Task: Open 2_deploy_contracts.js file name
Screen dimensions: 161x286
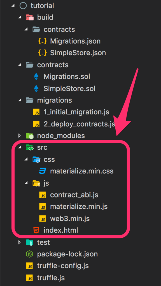Action: (x=80, y=124)
